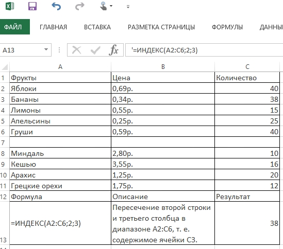This screenshot has height=249, width=283.
Task: Open the ДАННЫЕ ribbon tab
Action: coord(271,27)
